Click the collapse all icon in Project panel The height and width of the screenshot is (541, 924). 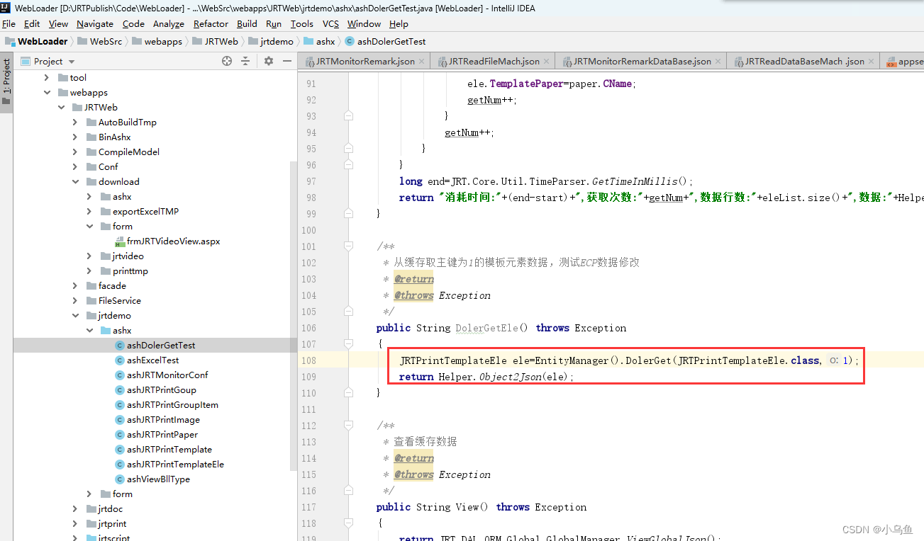245,61
